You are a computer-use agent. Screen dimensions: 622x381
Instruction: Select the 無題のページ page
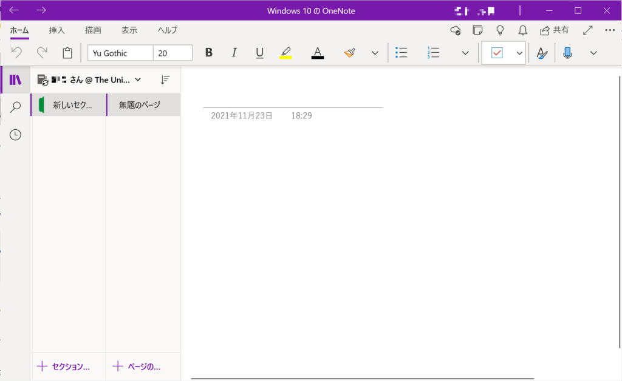pyautogui.click(x=143, y=105)
